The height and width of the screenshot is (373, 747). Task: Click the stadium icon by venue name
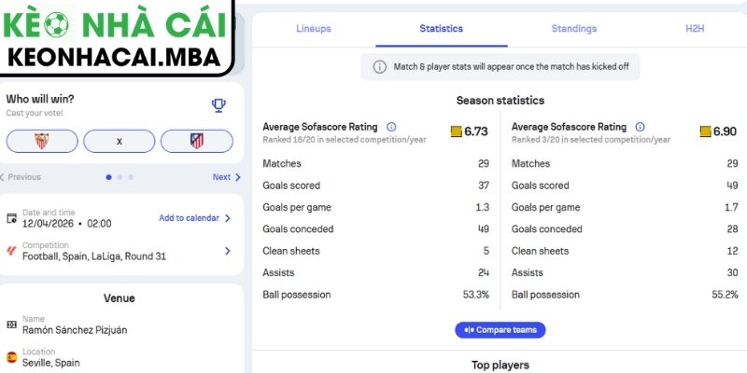tap(11, 325)
